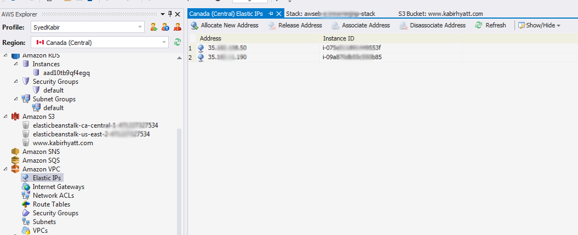Click the edit profile icon
Image resolution: width=578 pixels, height=235 pixels.
pyautogui.click(x=165, y=27)
